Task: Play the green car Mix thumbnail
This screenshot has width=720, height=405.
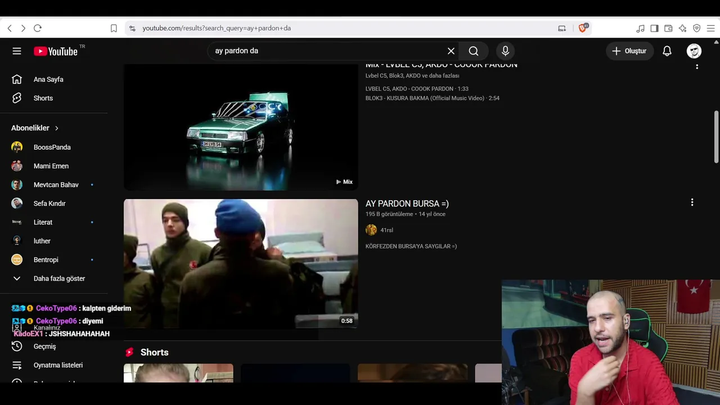Action: pos(241,128)
